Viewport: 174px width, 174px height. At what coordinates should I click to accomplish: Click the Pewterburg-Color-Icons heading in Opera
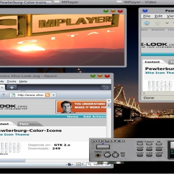31,130
